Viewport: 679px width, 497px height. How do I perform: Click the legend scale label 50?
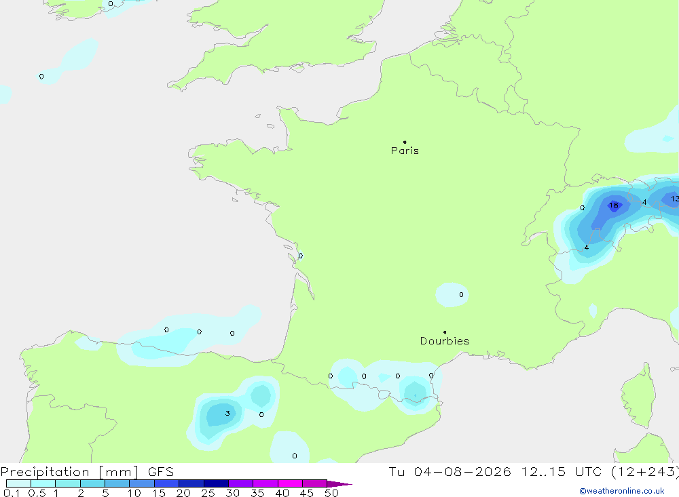click(x=331, y=493)
